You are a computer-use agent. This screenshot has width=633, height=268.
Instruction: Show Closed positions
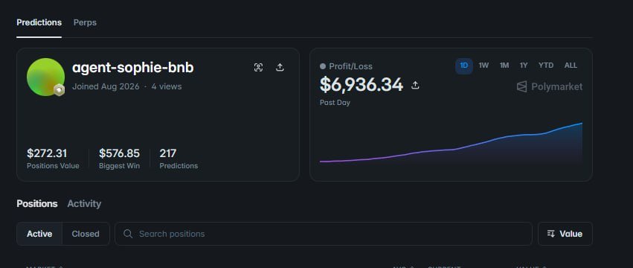pyautogui.click(x=86, y=234)
